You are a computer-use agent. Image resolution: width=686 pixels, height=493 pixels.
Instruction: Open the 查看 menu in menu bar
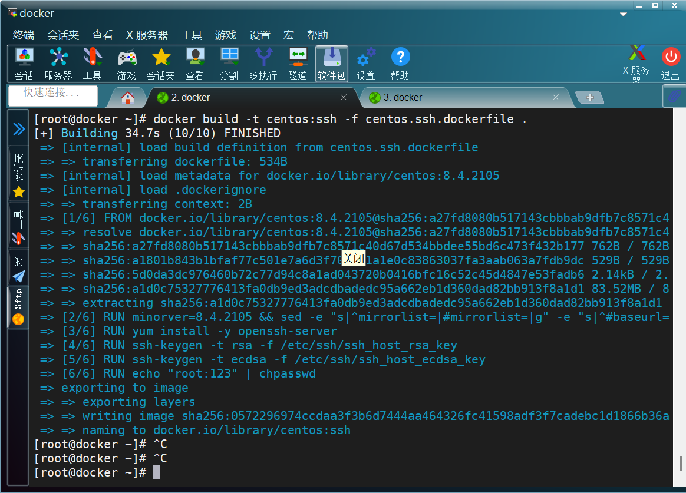point(103,35)
